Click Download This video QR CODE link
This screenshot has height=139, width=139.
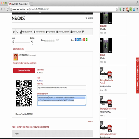pyautogui.click(x=24, y=114)
